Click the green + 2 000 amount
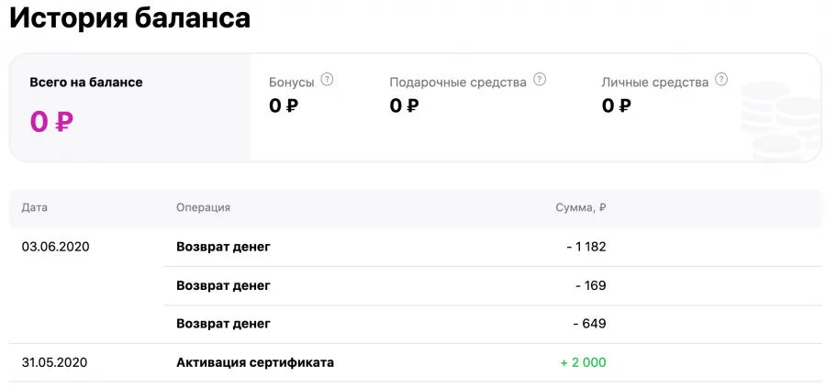This screenshot has height=388, width=826. (583, 362)
